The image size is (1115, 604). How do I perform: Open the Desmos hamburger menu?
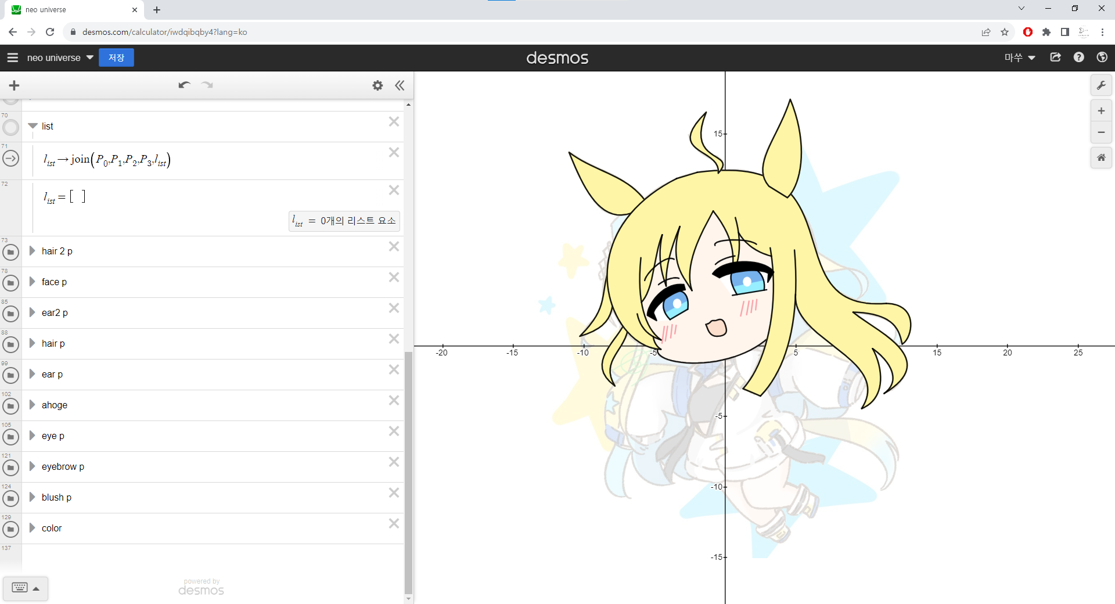coord(12,57)
